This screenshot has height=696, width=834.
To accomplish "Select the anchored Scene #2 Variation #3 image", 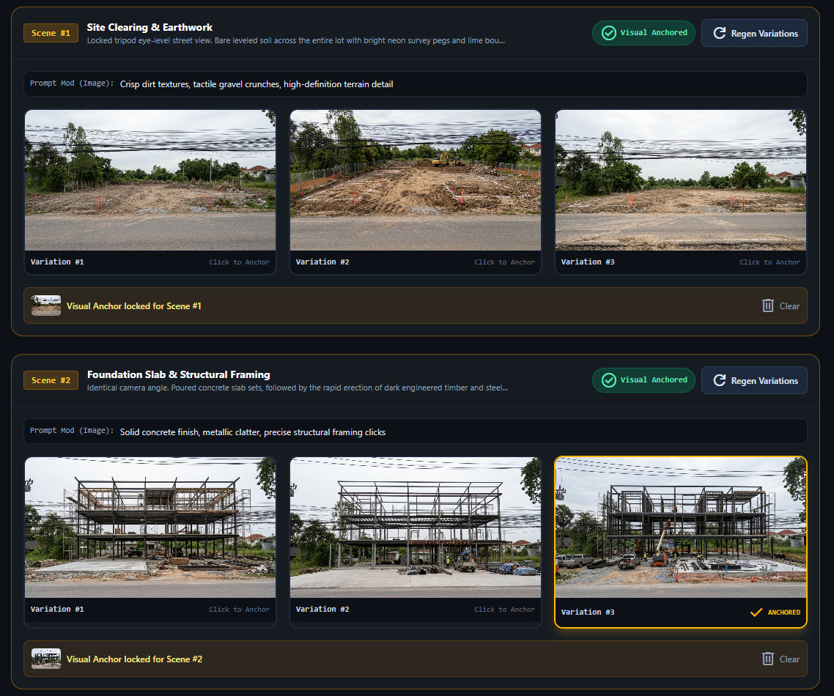I will click(x=680, y=527).
